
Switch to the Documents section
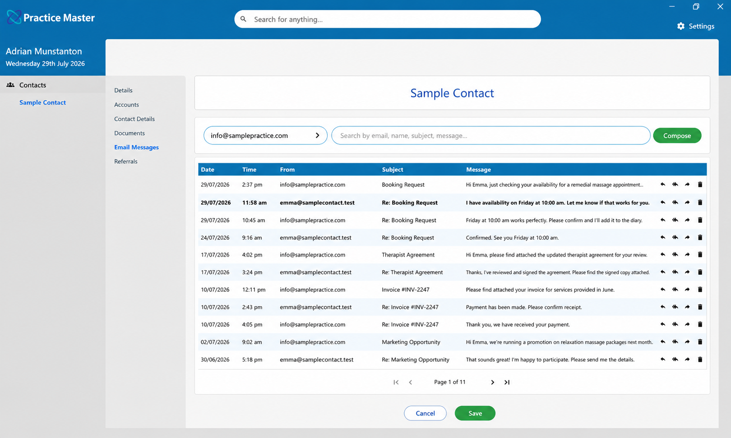click(130, 133)
